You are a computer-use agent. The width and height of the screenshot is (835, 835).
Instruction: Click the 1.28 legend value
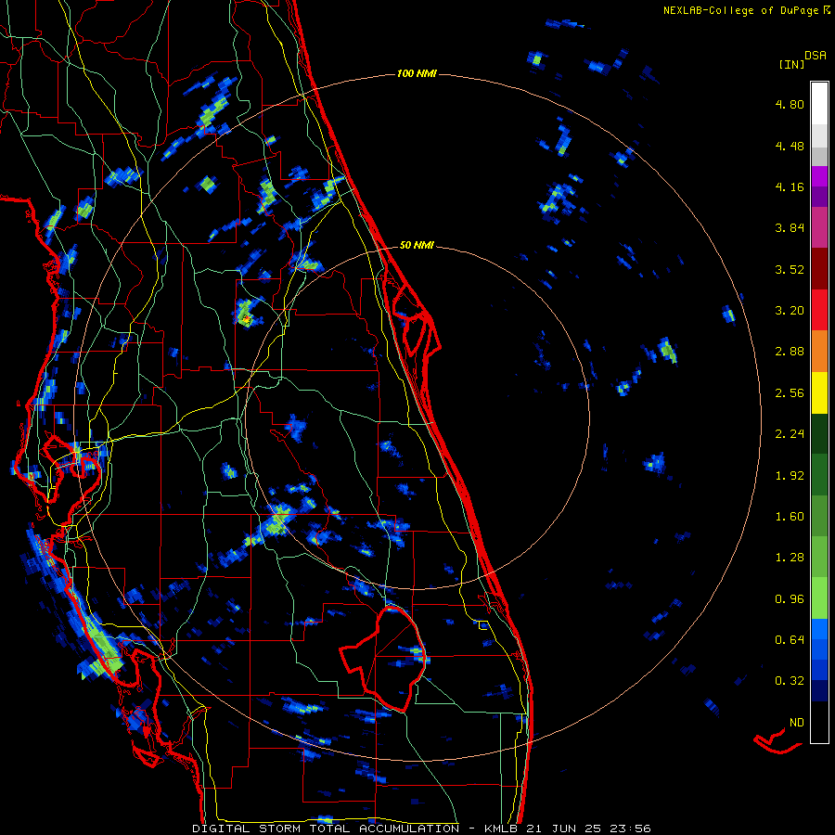(790, 558)
